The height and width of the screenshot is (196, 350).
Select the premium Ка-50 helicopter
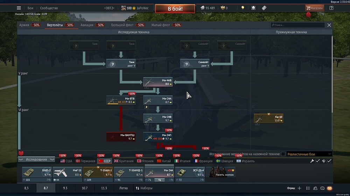pyautogui.click(x=269, y=118)
